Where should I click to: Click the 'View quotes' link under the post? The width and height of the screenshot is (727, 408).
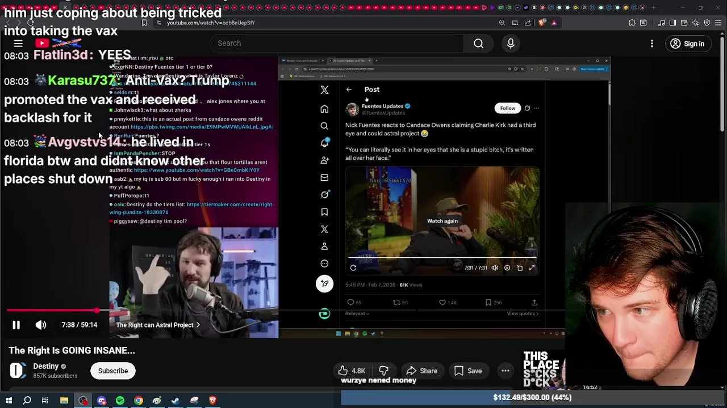click(523, 313)
